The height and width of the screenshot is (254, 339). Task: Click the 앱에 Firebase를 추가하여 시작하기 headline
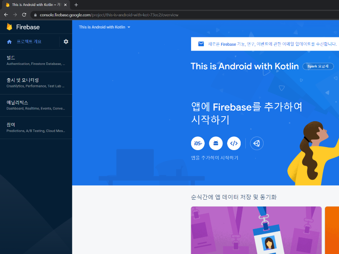(x=247, y=113)
